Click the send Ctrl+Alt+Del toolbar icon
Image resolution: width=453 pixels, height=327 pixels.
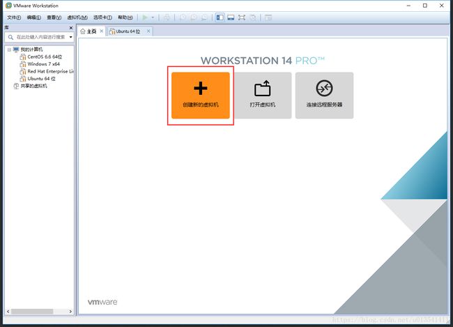[x=167, y=17]
